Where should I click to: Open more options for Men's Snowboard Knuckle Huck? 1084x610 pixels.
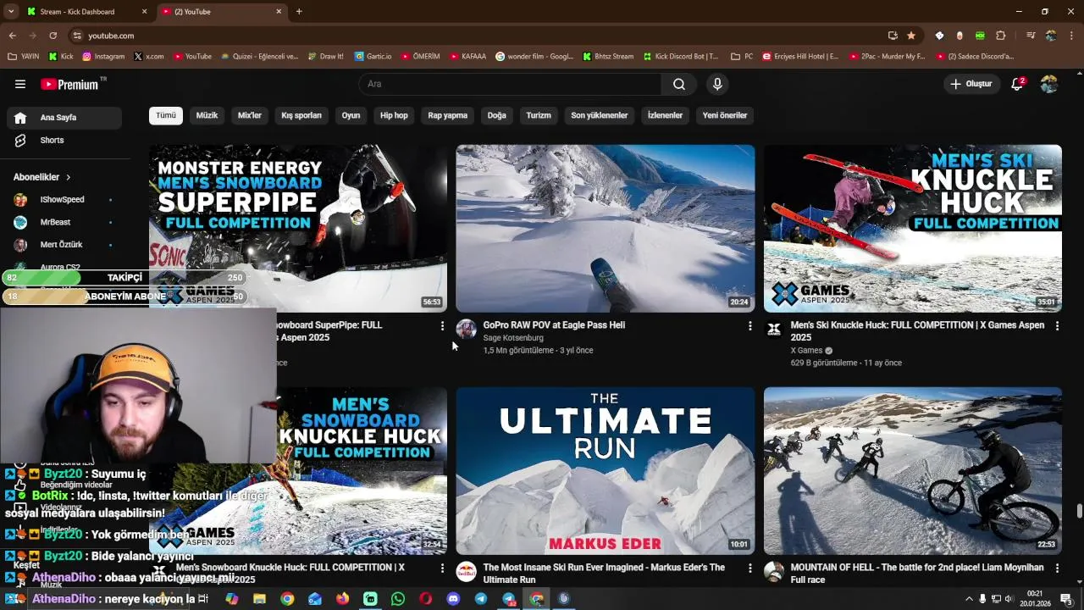point(442,568)
